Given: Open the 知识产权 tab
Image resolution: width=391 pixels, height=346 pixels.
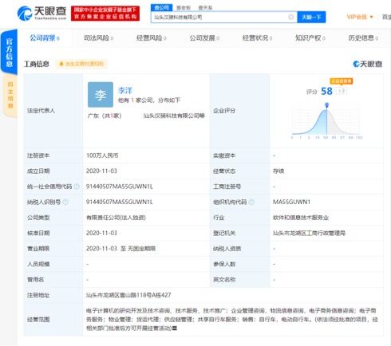Looking at the screenshot, I should pyautogui.click(x=310, y=38).
